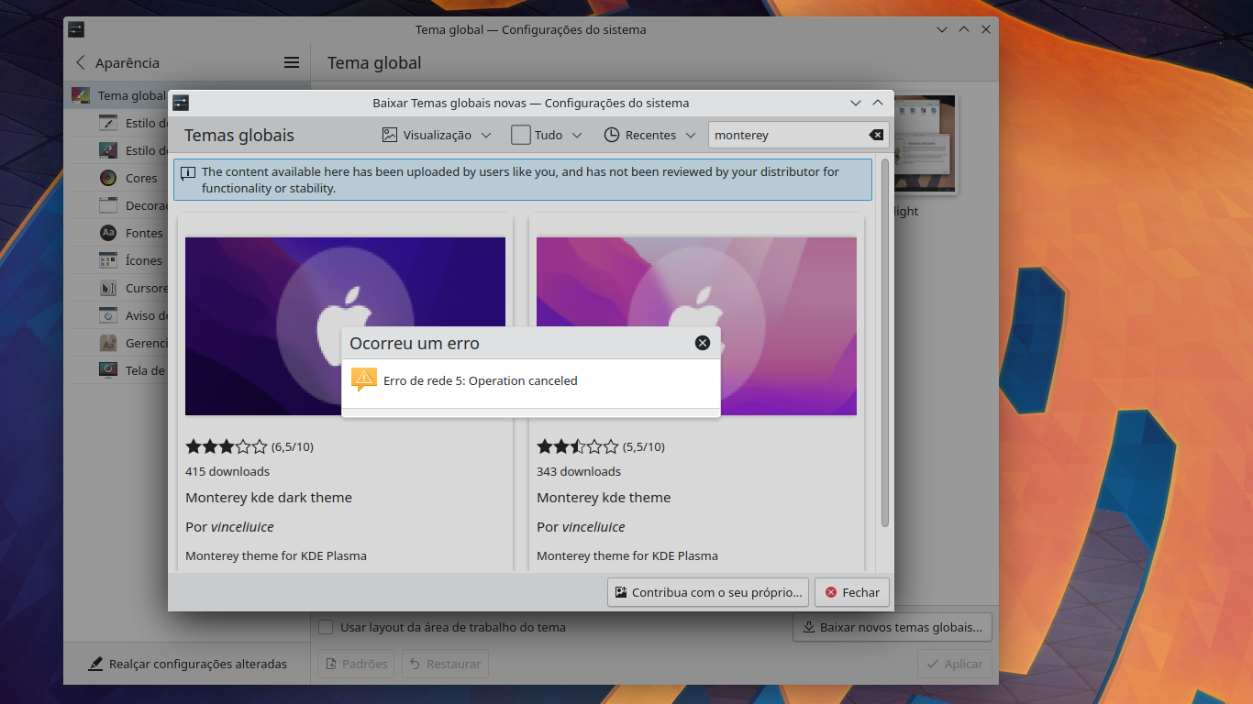Click 'Contribua com o seu próprio...' button
The width and height of the screenshot is (1253, 704).
(x=708, y=592)
